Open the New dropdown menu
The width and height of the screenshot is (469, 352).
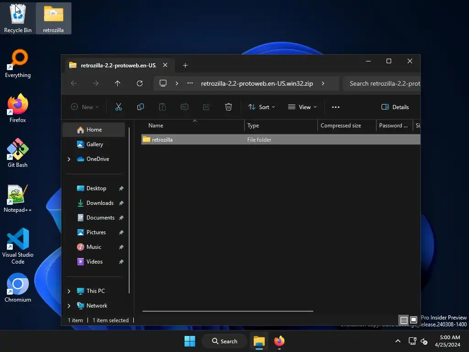pos(85,107)
